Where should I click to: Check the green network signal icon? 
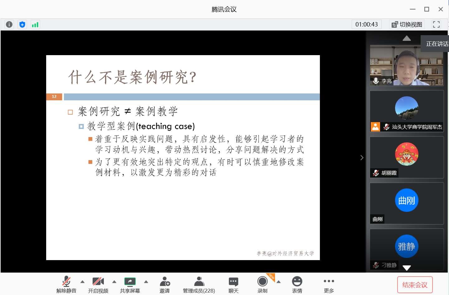(x=35, y=24)
